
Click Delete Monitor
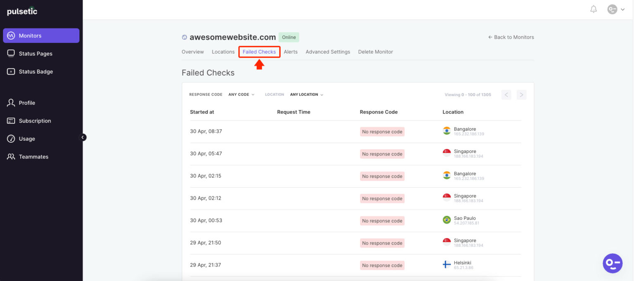point(375,52)
